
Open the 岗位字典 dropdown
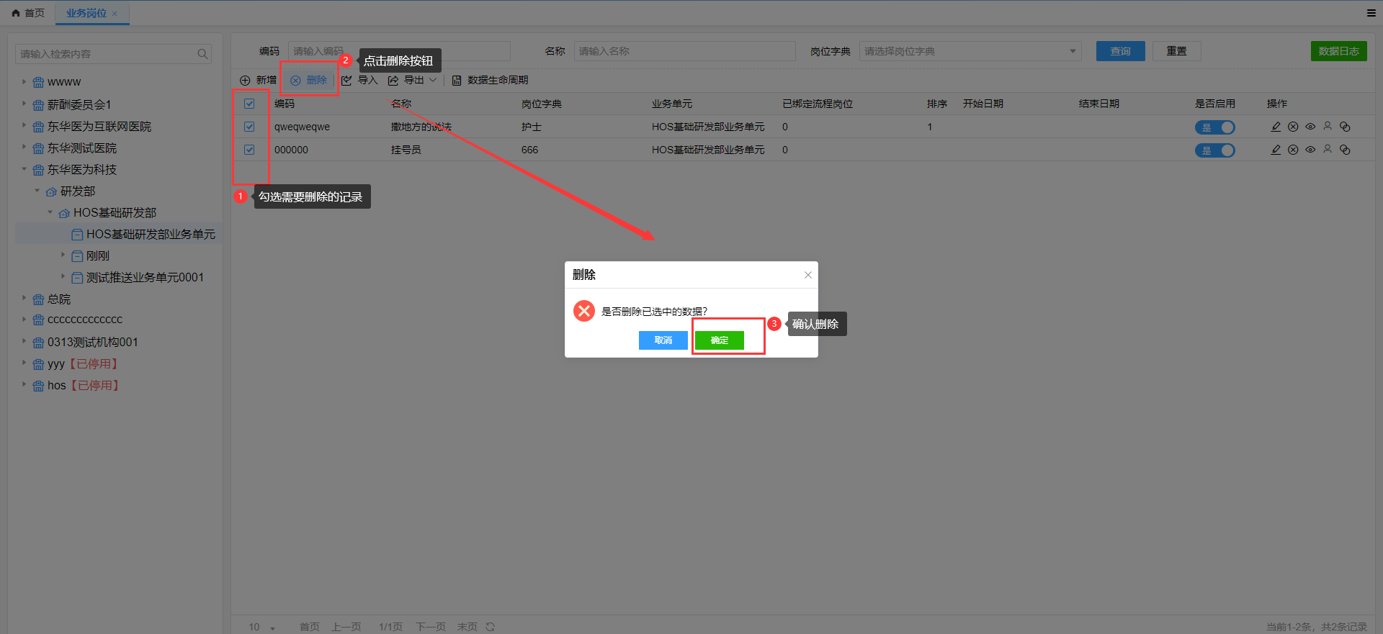tap(970, 51)
